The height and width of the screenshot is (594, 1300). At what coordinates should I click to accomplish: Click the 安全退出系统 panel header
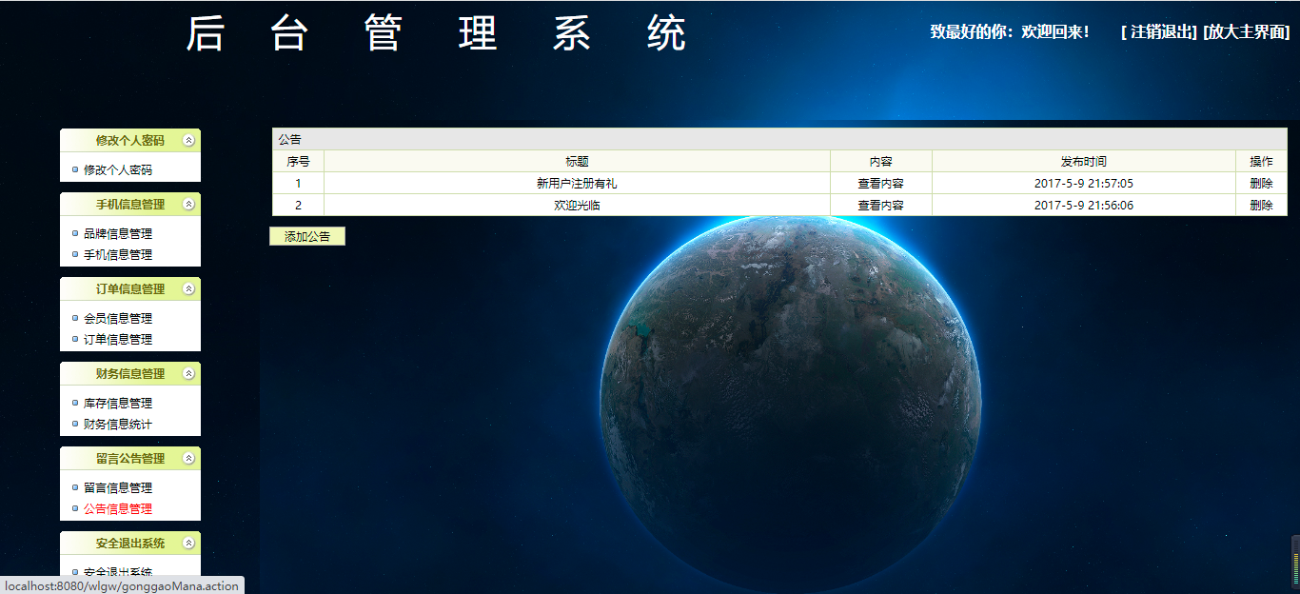[x=130, y=543]
